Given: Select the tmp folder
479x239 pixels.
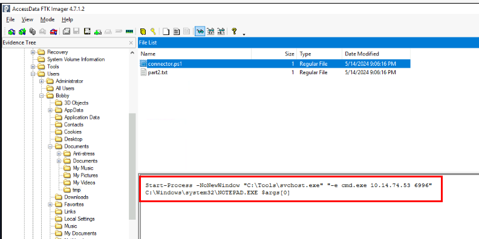Looking at the screenshot, I should [77, 190].
